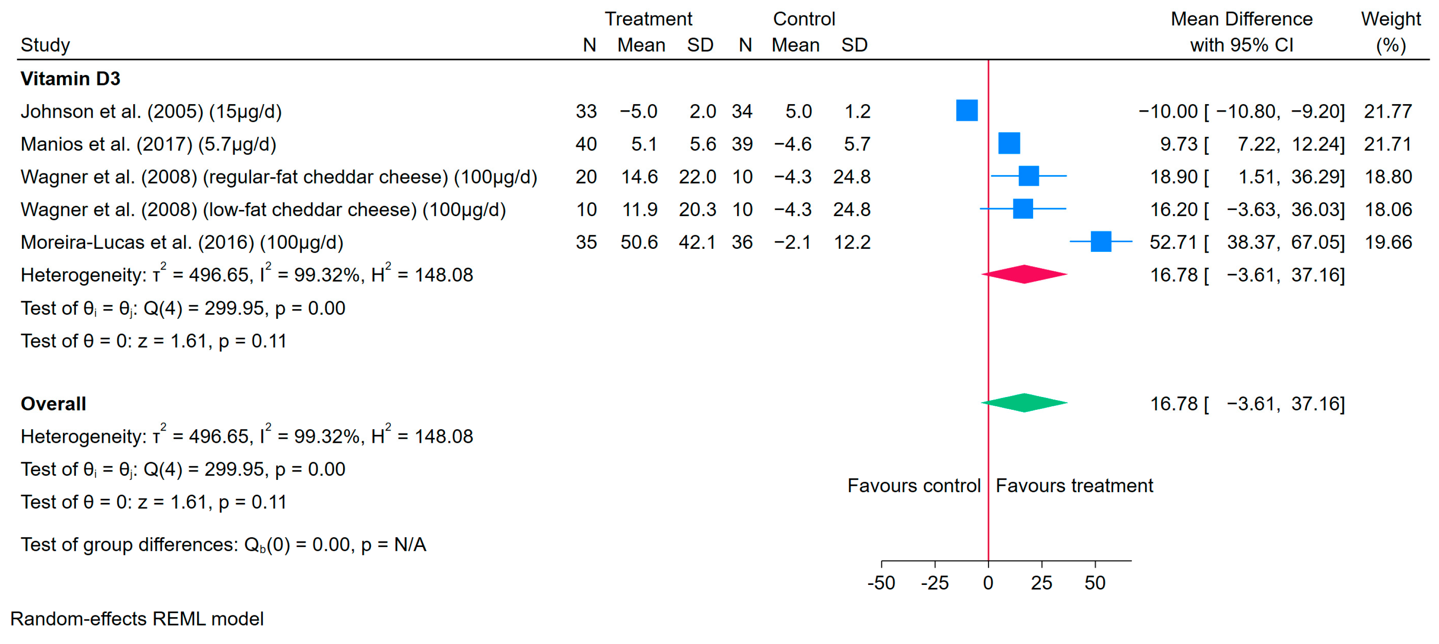Viewport: 1439px width, 644px height.
Task: Click the Favours control label
Action: (914, 485)
